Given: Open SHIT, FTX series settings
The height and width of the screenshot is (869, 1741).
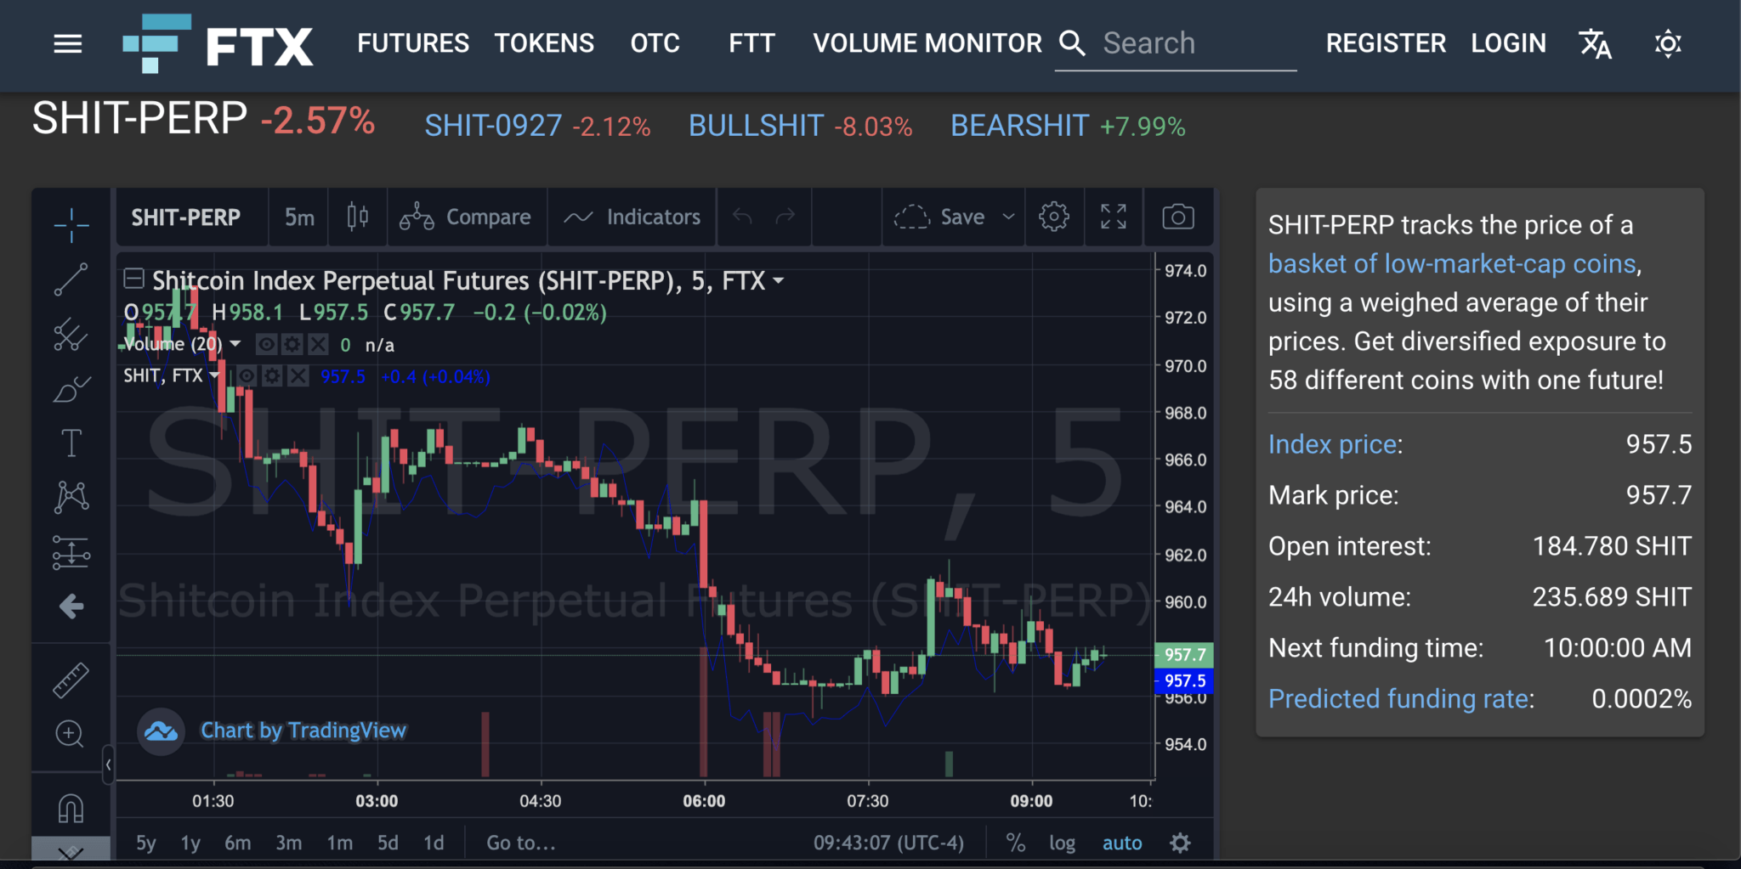Looking at the screenshot, I should (272, 375).
